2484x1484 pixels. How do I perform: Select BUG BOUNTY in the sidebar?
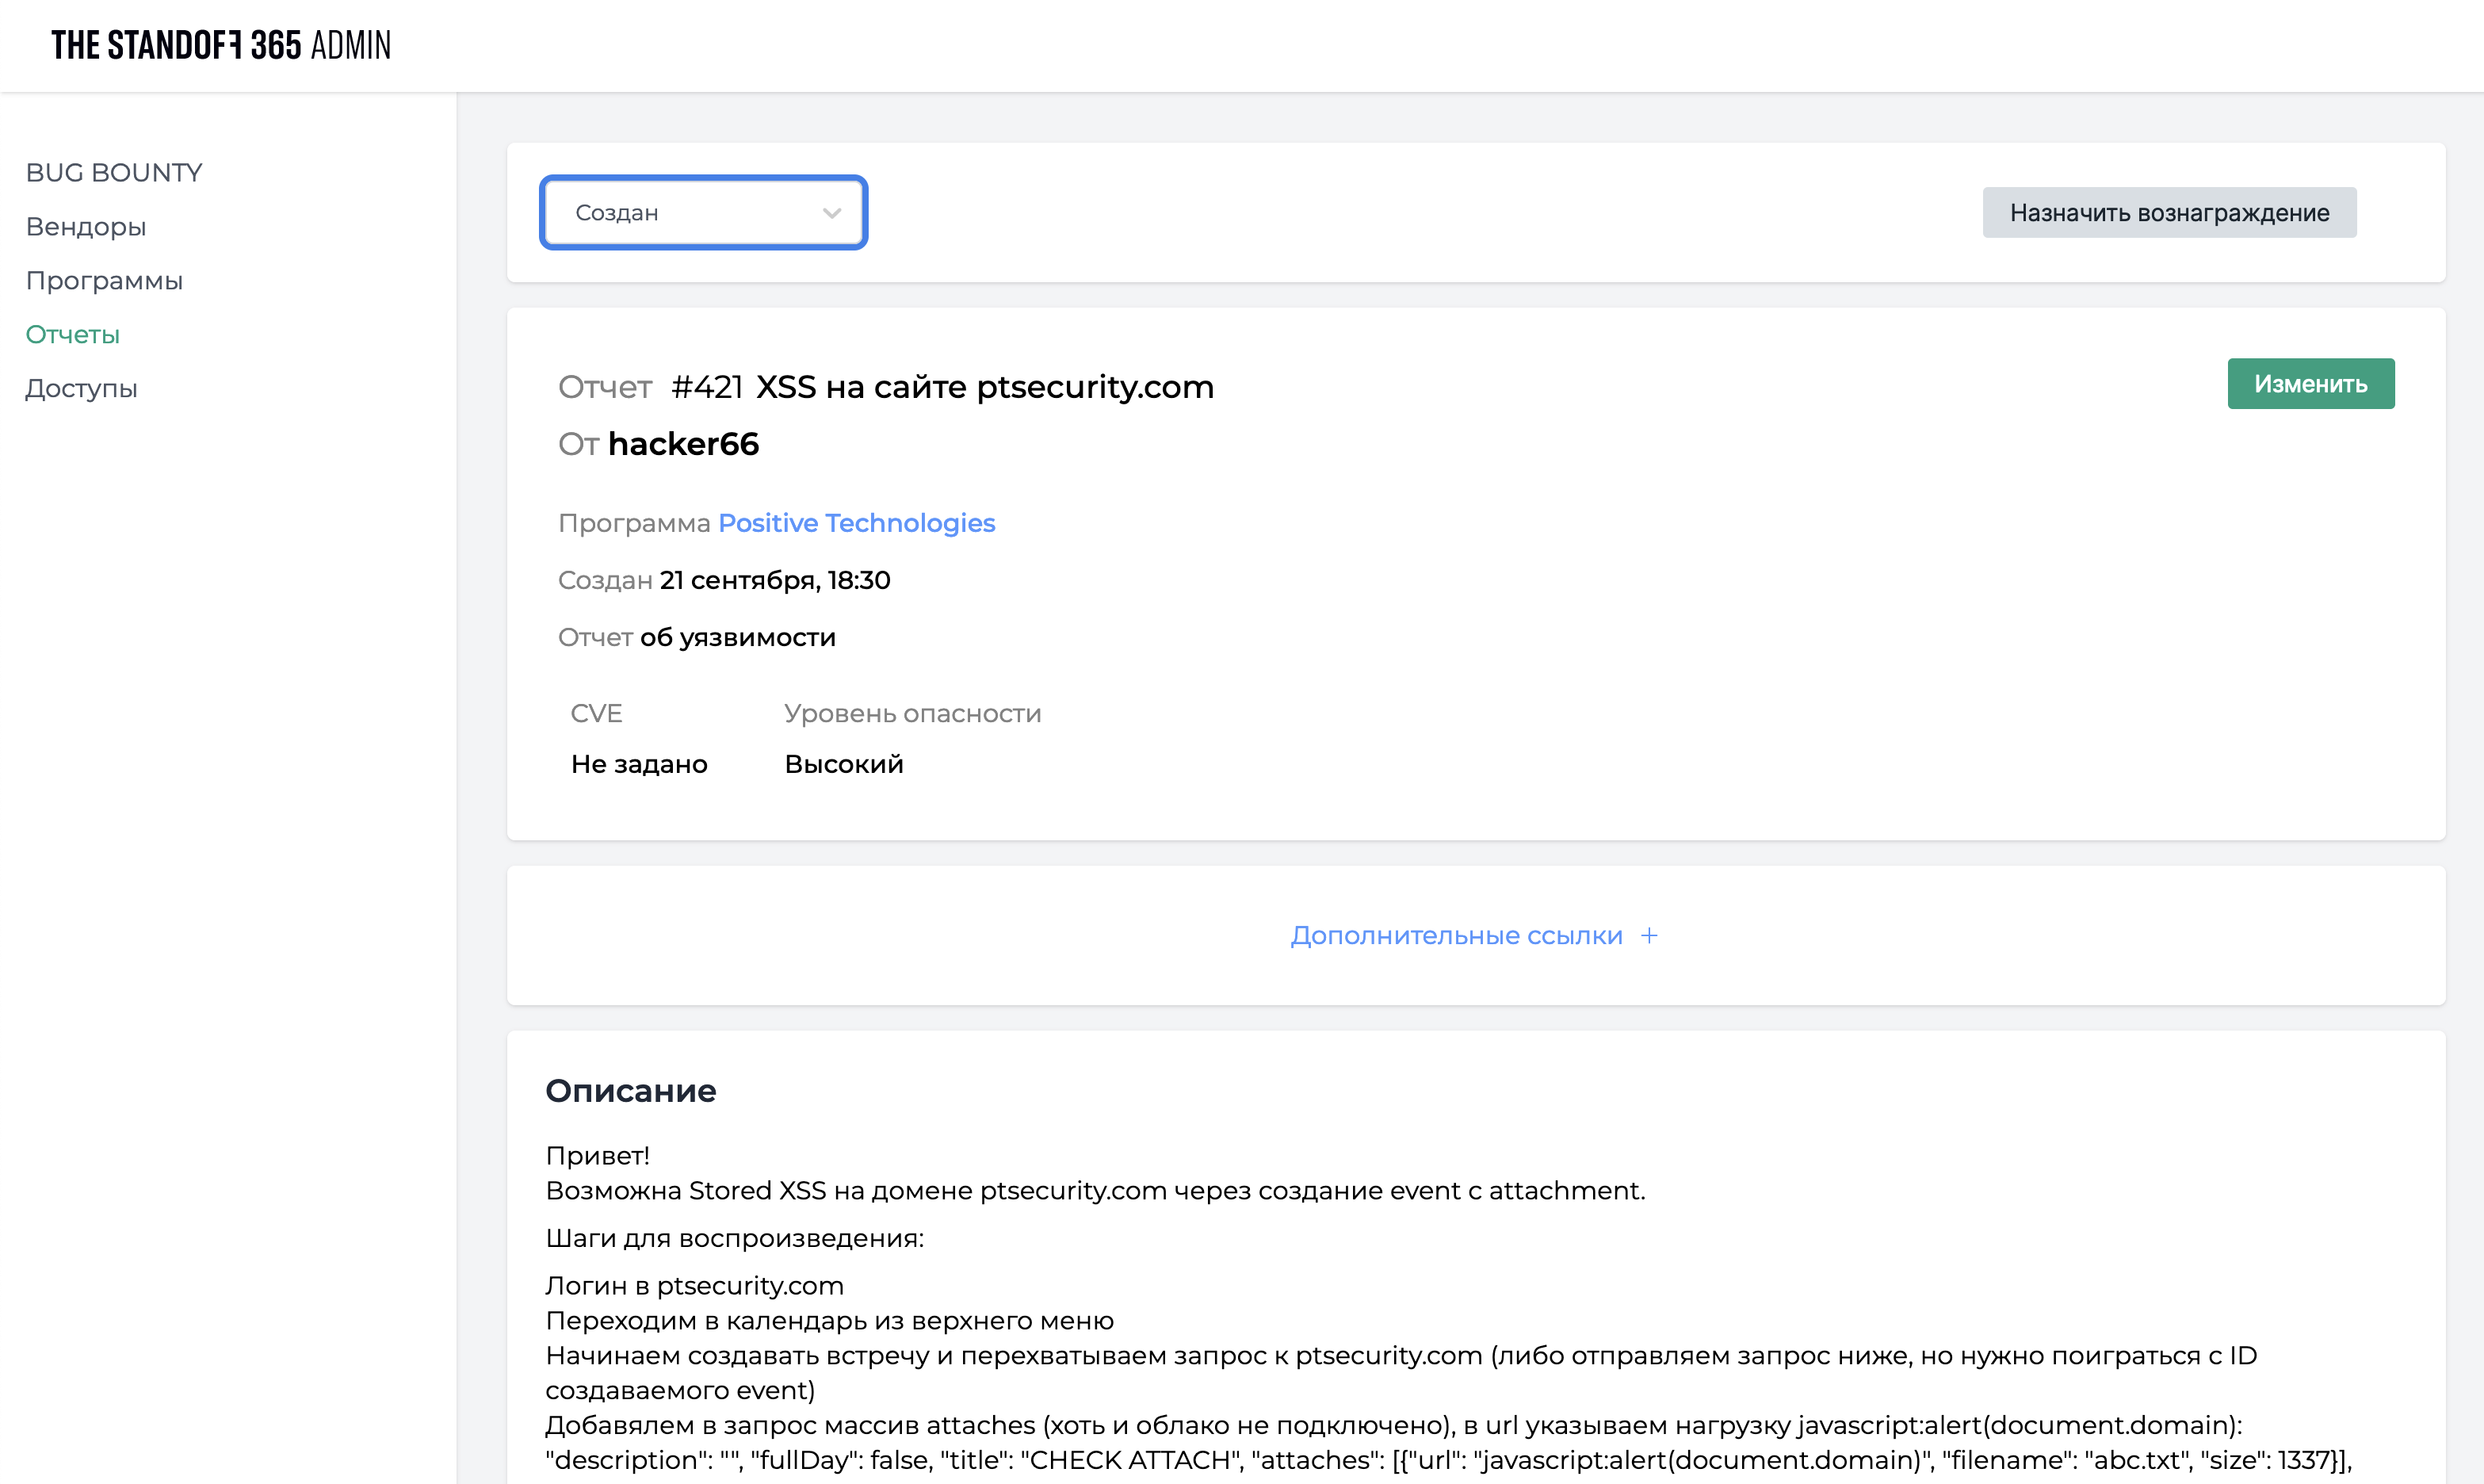click(x=114, y=173)
